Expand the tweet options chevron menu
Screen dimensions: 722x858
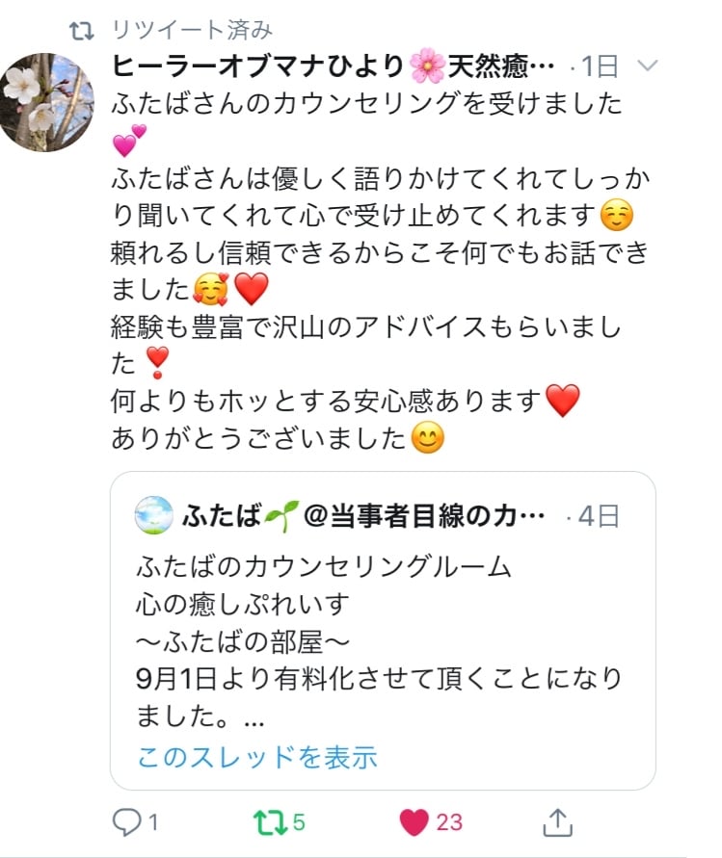[648, 65]
